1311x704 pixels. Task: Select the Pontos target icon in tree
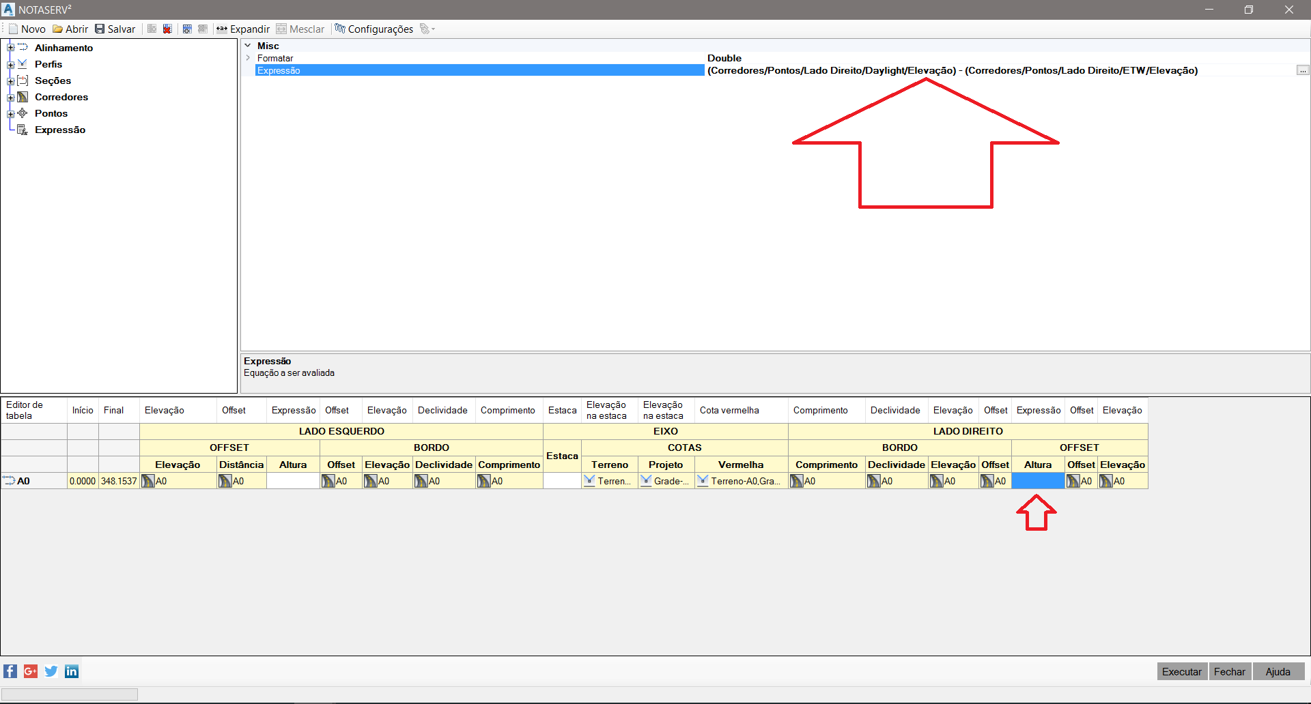pos(23,113)
